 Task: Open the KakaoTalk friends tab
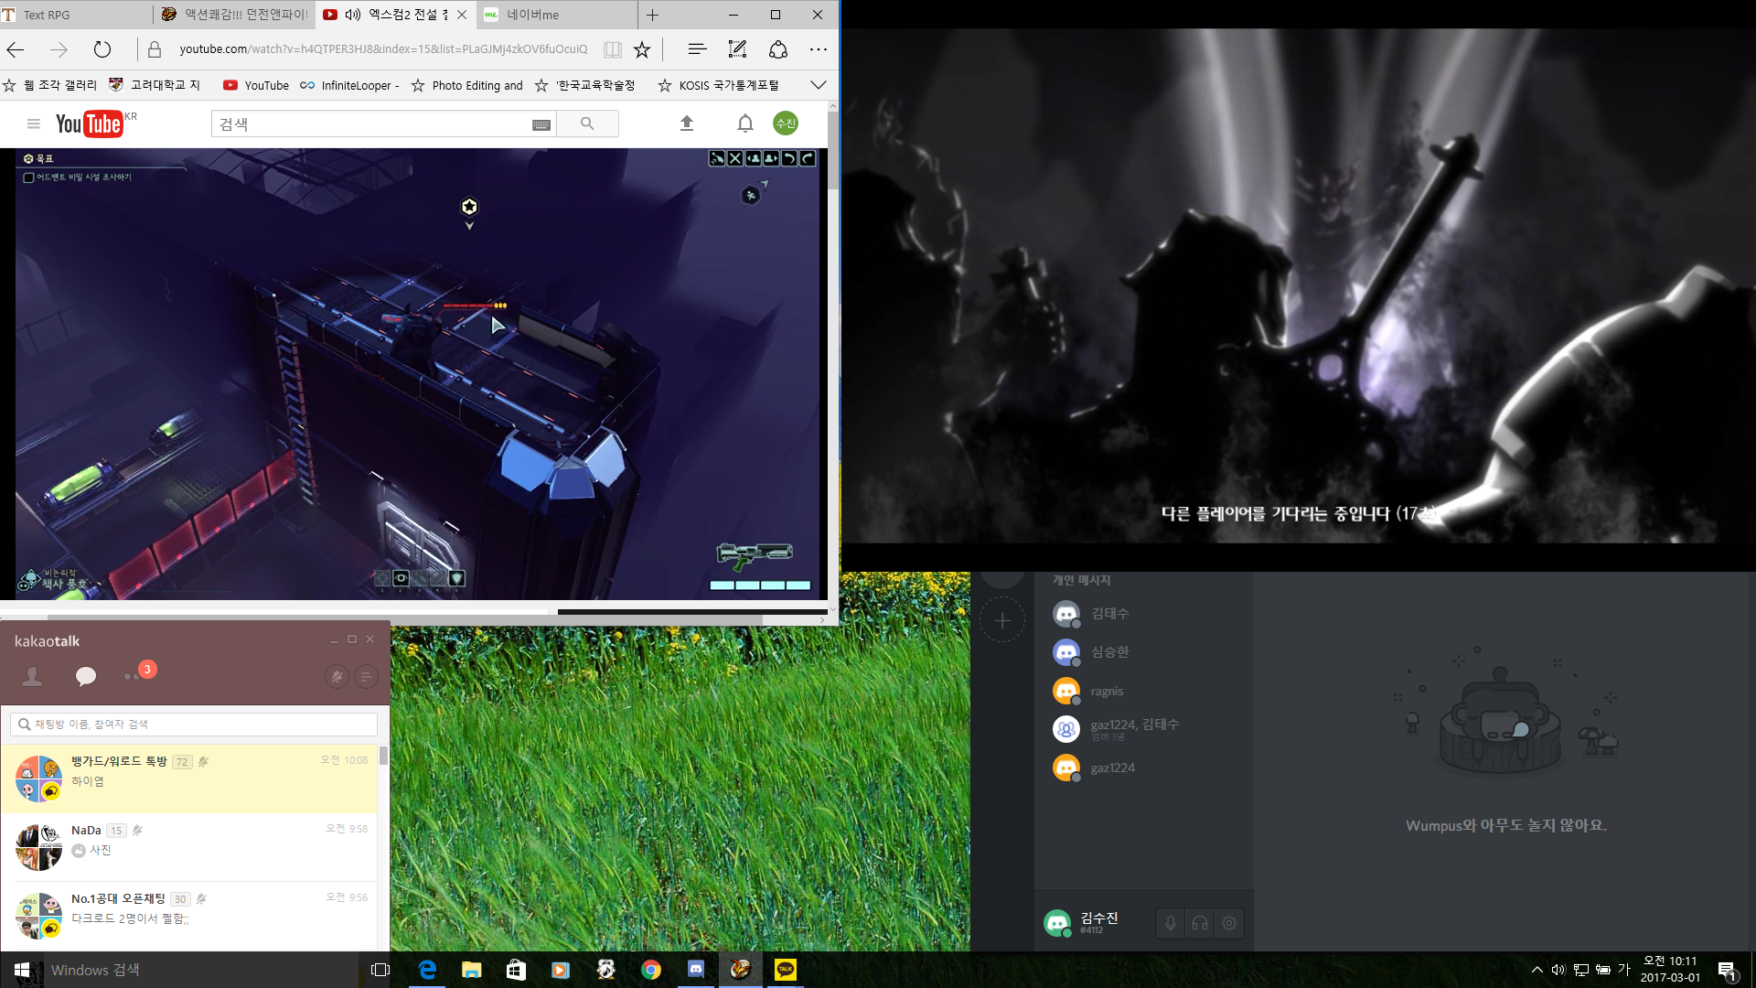(32, 676)
